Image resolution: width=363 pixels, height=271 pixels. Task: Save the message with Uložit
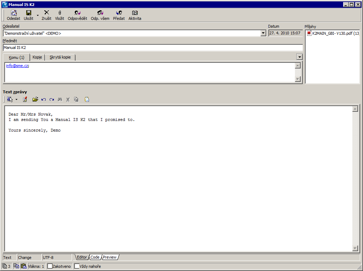pyautogui.click(x=28, y=15)
